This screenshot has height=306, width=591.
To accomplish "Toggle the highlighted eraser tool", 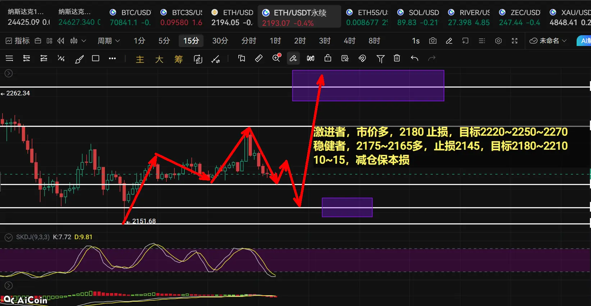I will click(x=293, y=58).
